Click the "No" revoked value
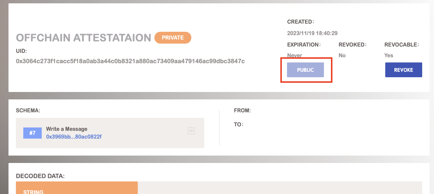 click(x=342, y=55)
